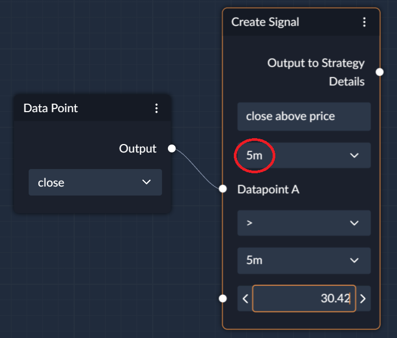Open the red-circled 5m timeframe dropdown
Image resolution: width=397 pixels, height=338 pixels.
coord(304,155)
